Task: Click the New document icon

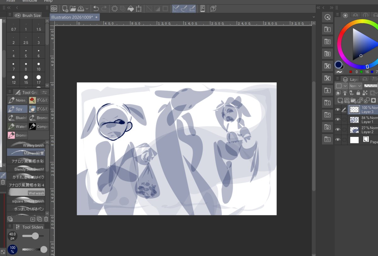Action: (65, 9)
